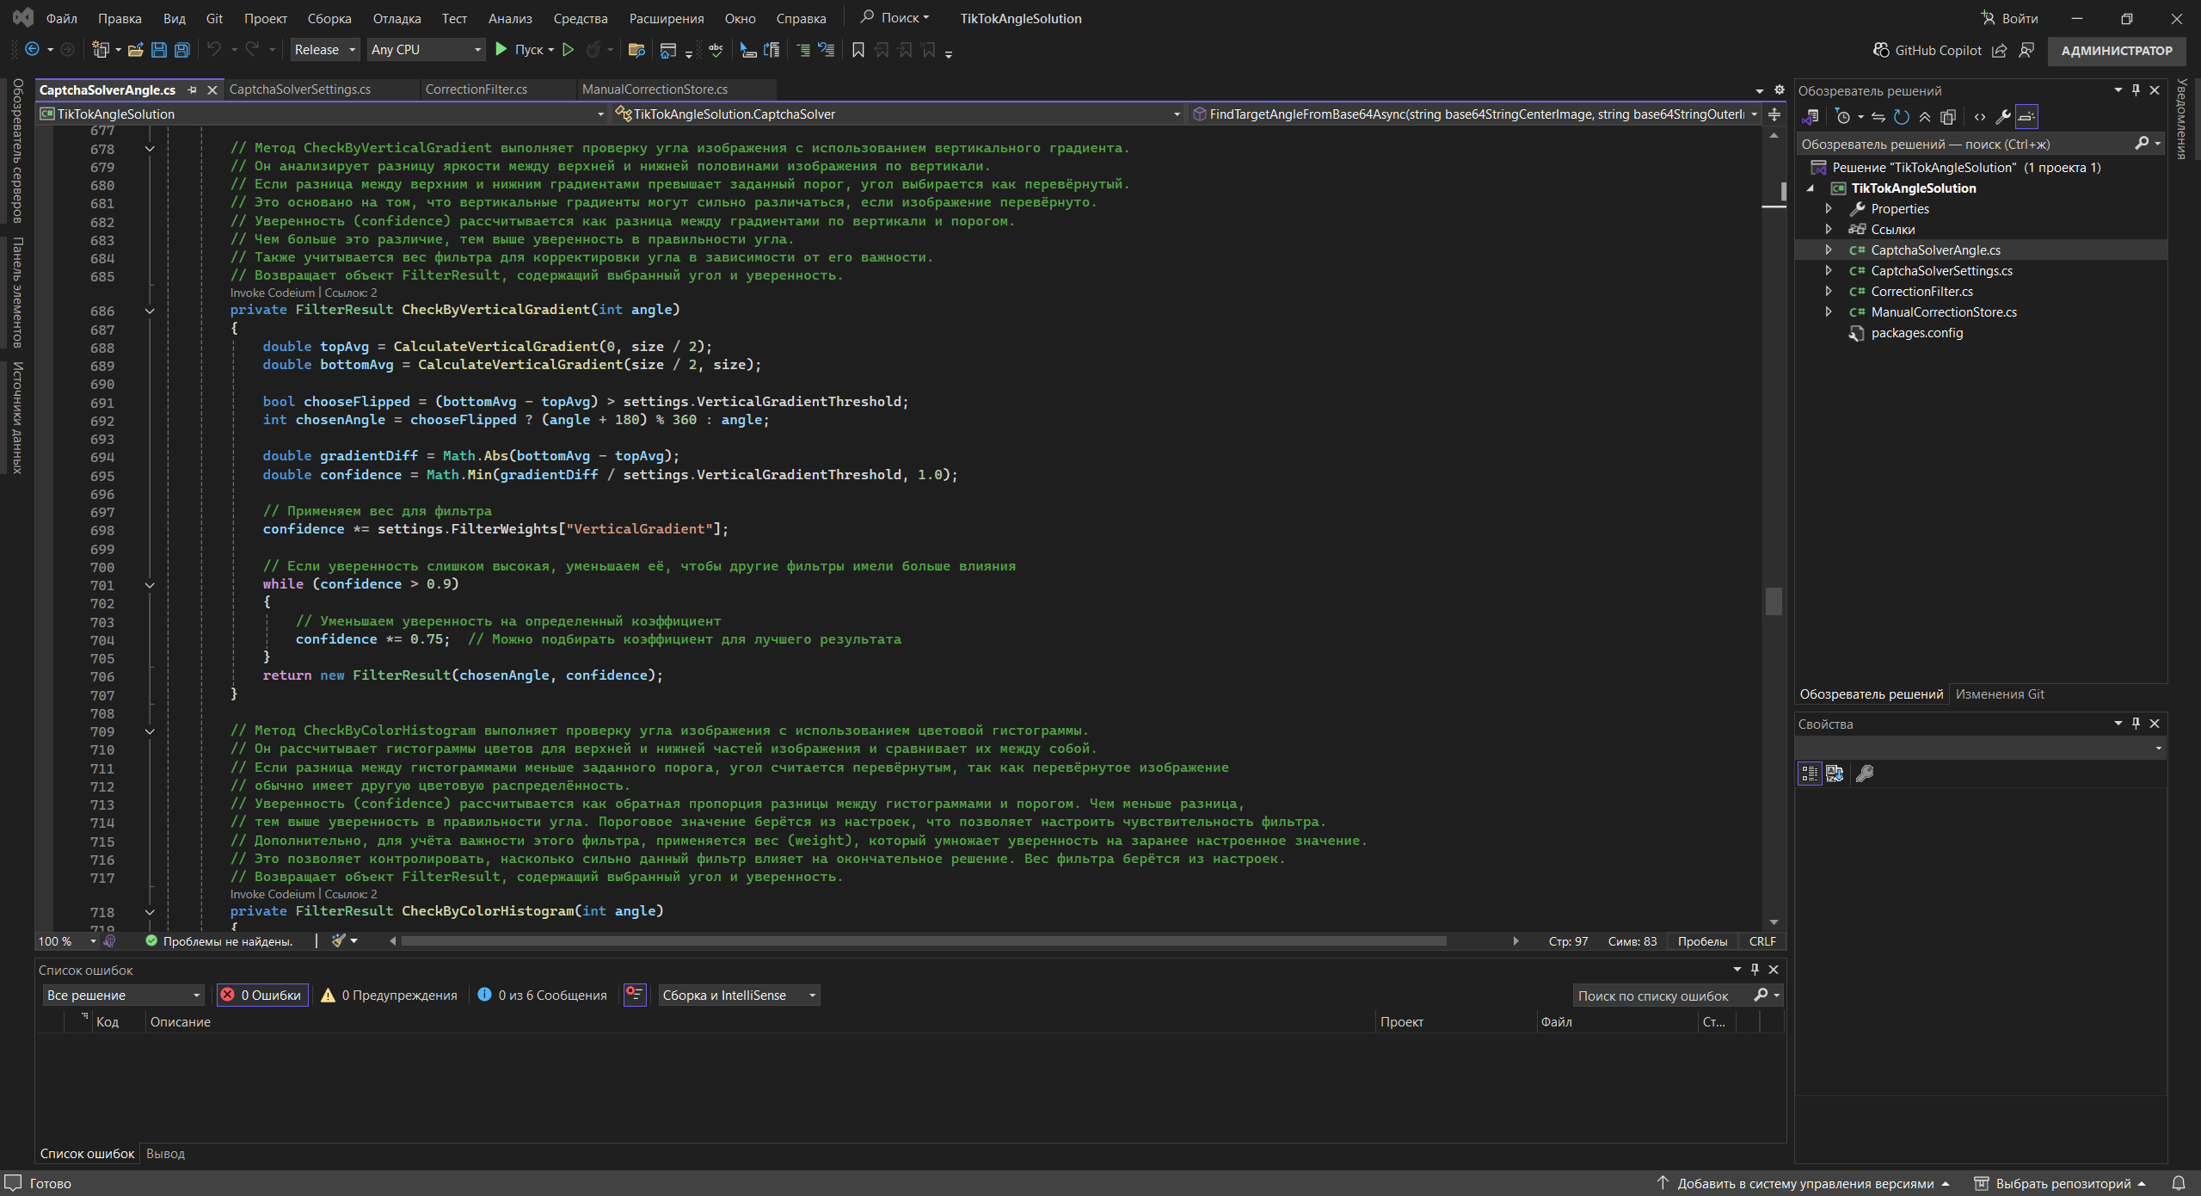
Task: Open the Find in Files folder search icon
Action: coord(636,50)
